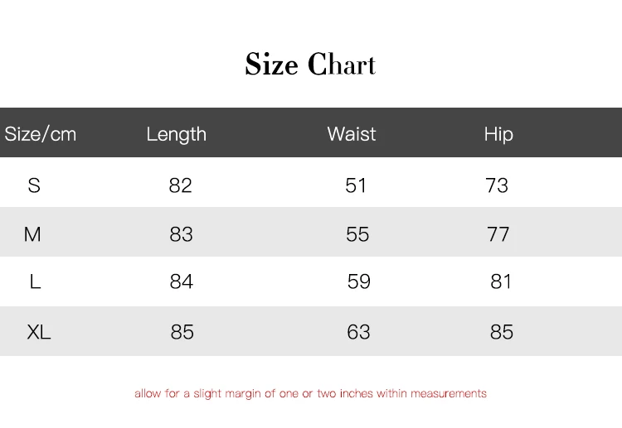Select the XL size row label
The height and width of the screenshot is (428, 622).
[39, 332]
